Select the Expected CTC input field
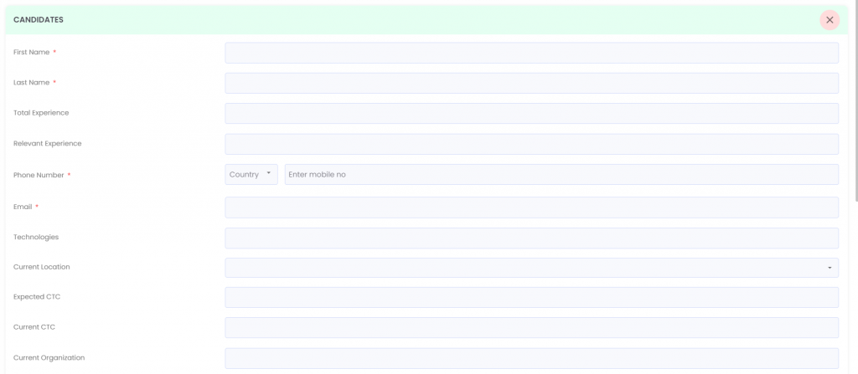 point(531,297)
